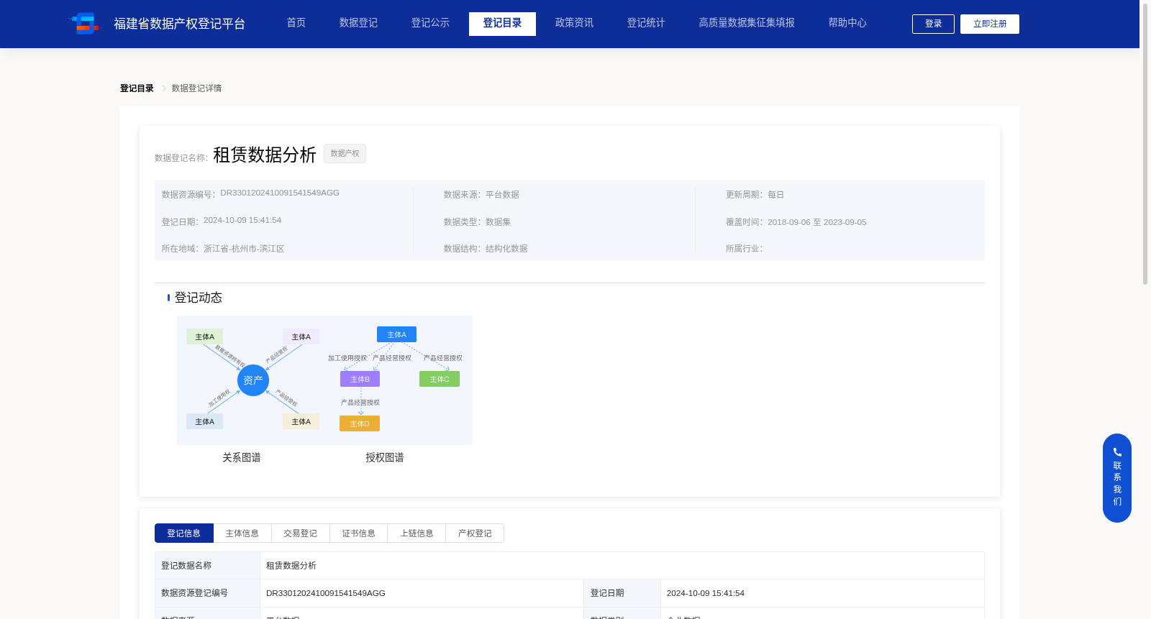The width and height of the screenshot is (1151, 619).
Task: Click 登记目录 breadcrumb link
Action: coord(137,88)
